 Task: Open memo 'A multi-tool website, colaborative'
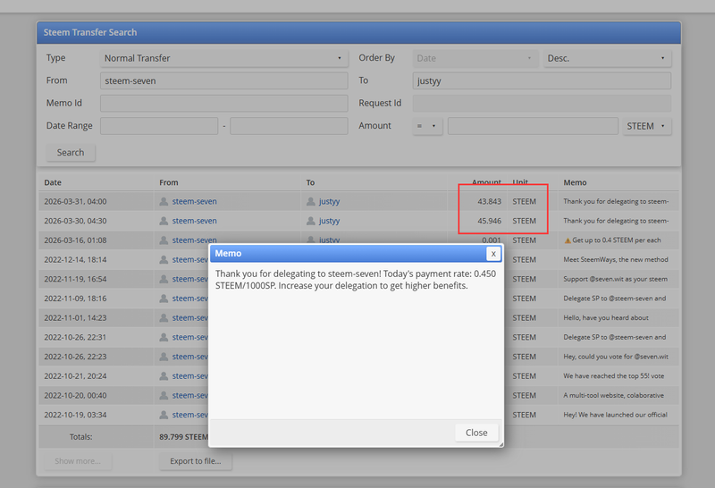click(x=613, y=395)
